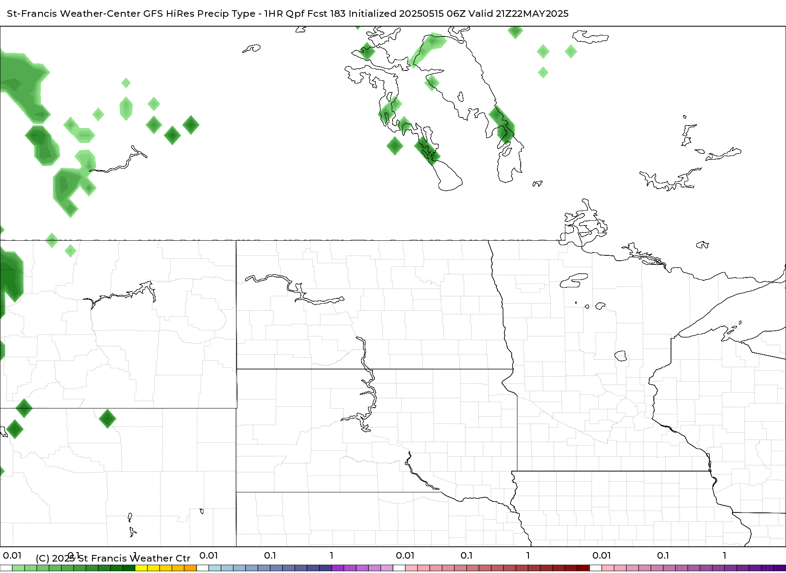Select the darkest green legend swatch

pyautogui.click(x=129, y=568)
